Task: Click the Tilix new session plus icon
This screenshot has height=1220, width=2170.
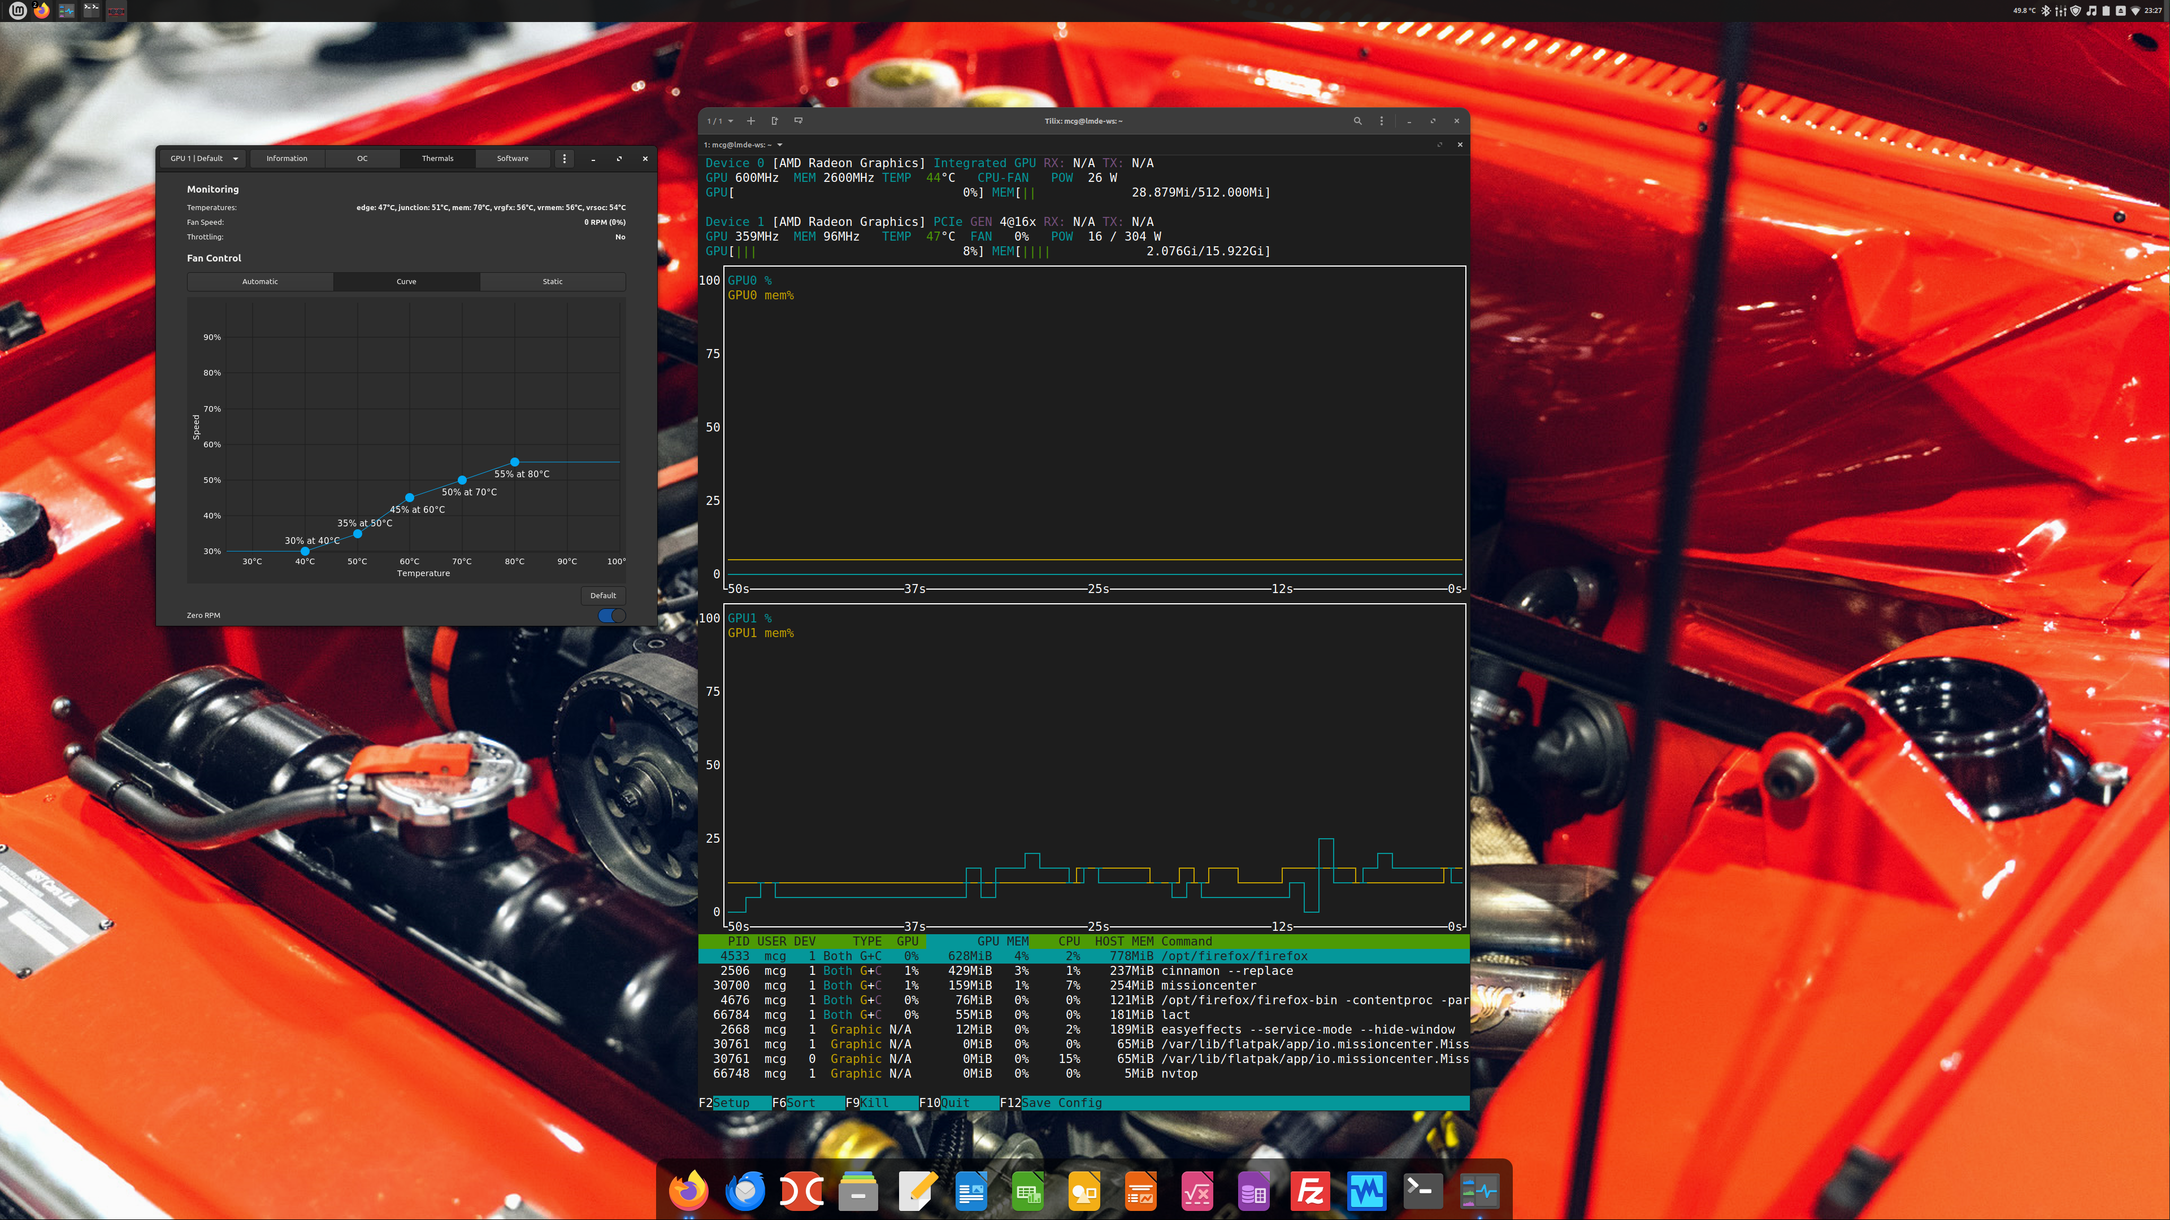Action: tap(750, 121)
